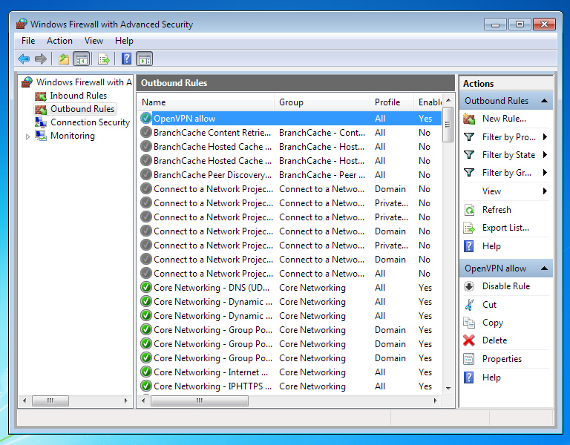Click Refresh in the Actions pane

[497, 210]
